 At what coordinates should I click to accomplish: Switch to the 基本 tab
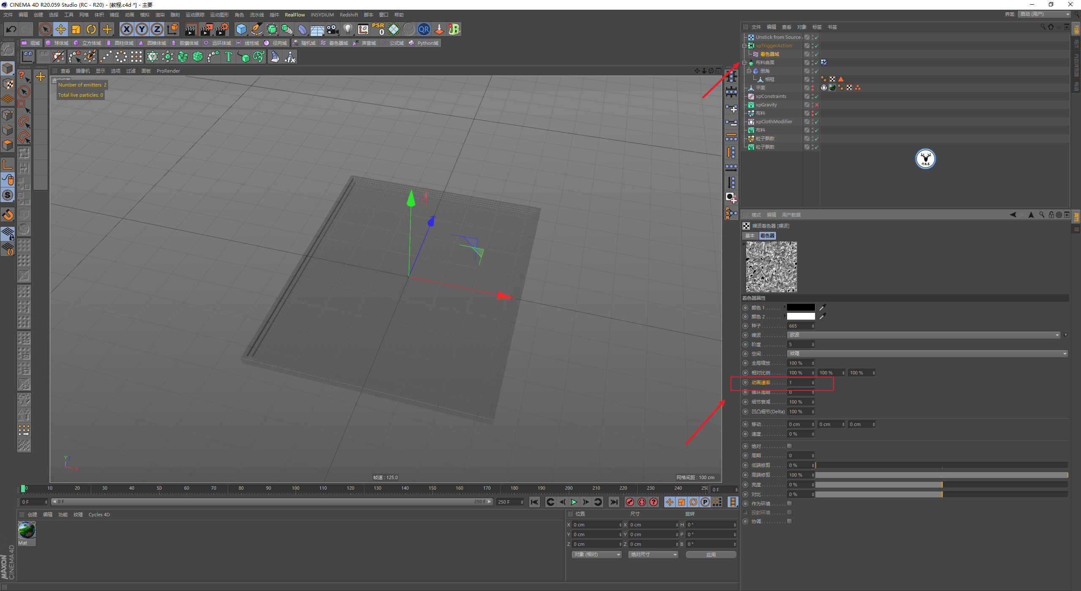750,236
